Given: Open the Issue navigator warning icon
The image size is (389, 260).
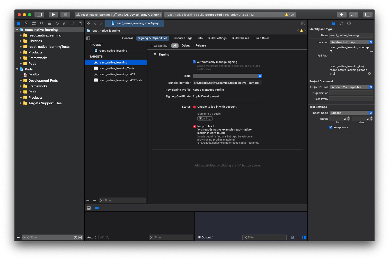Looking at the screenshot, I should coord(49,23).
